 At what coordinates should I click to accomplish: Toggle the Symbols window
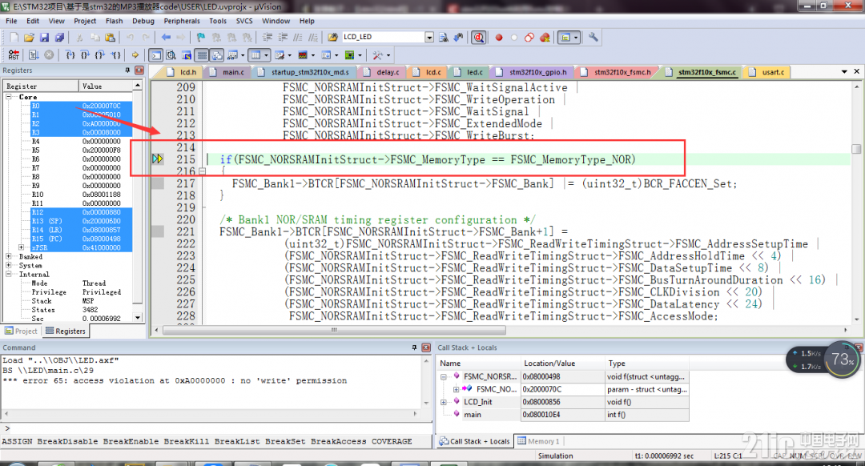tap(187, 55)
